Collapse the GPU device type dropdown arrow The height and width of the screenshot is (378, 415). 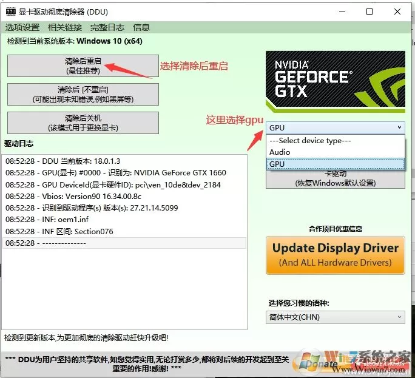pos(399,127)
